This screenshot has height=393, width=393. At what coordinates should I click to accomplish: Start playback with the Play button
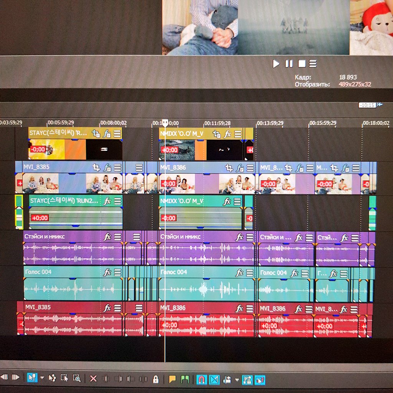click(x=276, y=64)
